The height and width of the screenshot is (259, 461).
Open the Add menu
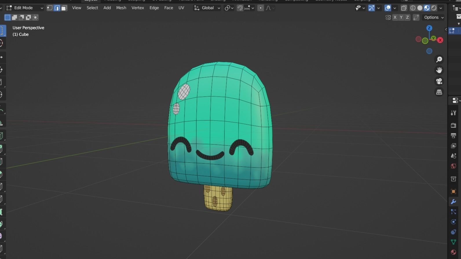pos(107,8)
